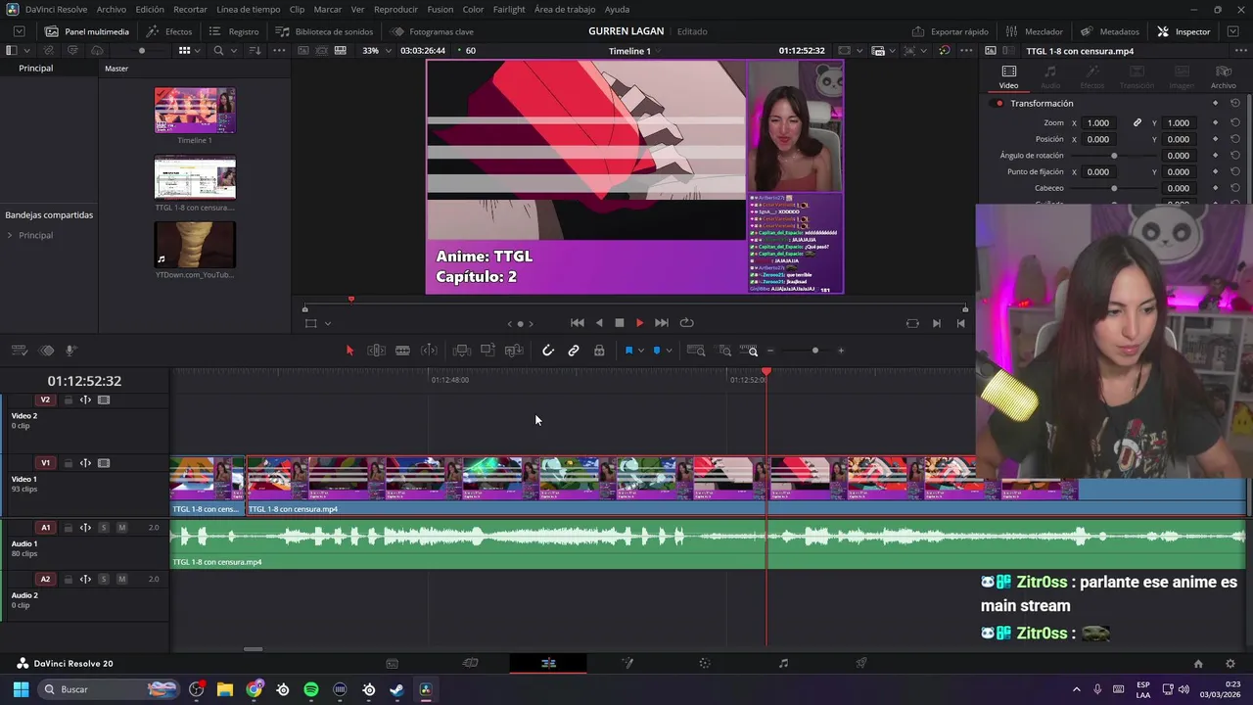Open the marker color dropdown arrow
The height and width of the screenshot is (705, 1253).
pyautogui.click(x=669, y=351)
